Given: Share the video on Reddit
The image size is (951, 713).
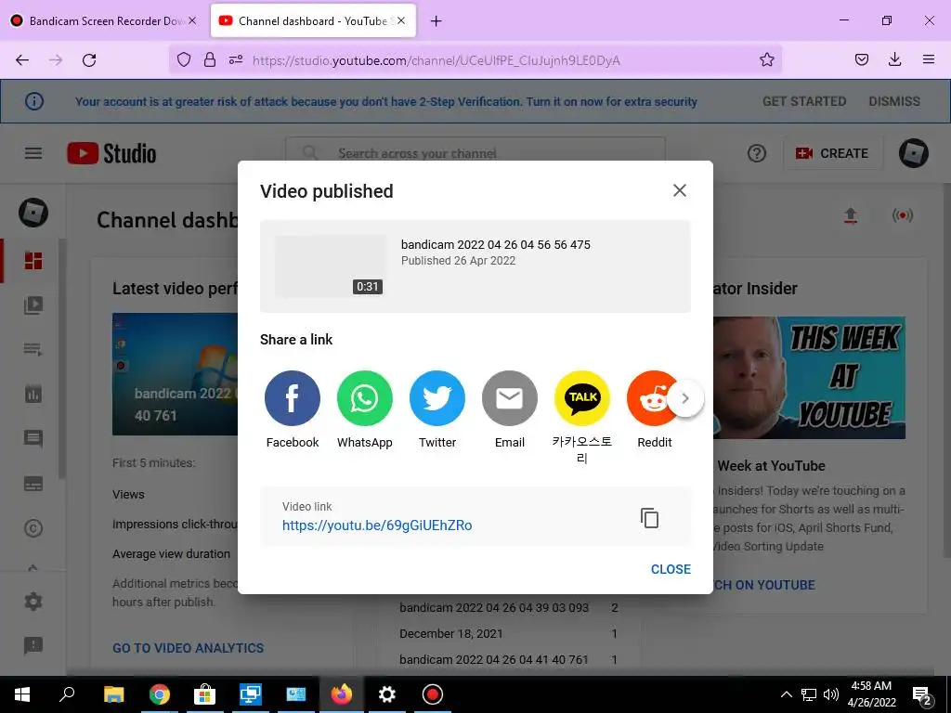Looking at the screenshot, I should click(x=649, y=398).
